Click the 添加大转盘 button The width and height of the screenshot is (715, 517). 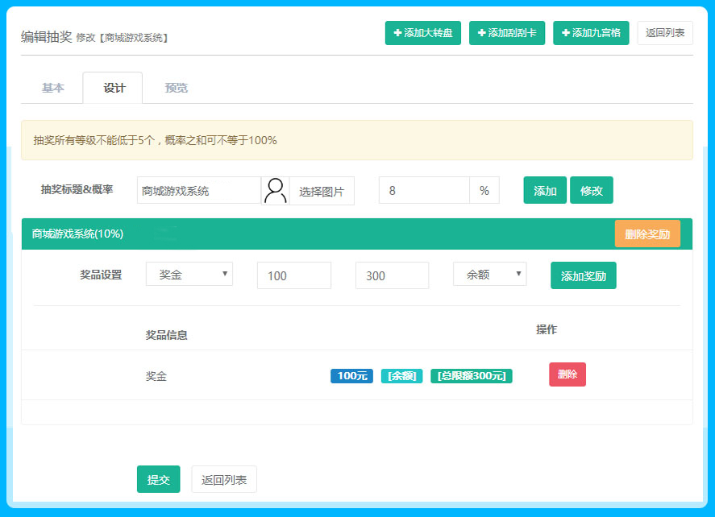coord(422,33)
